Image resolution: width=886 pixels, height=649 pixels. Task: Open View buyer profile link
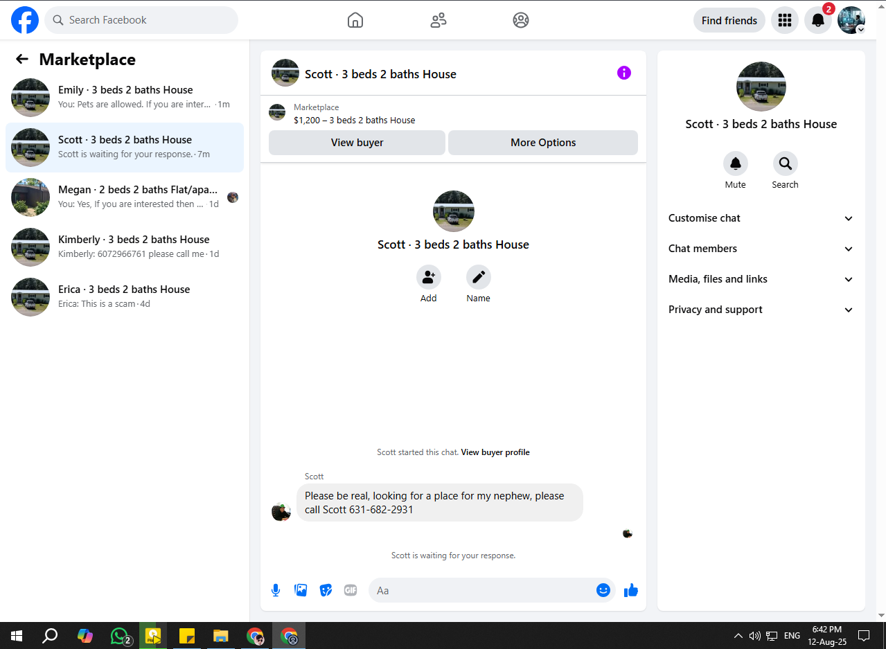click(x=495, y=452)
